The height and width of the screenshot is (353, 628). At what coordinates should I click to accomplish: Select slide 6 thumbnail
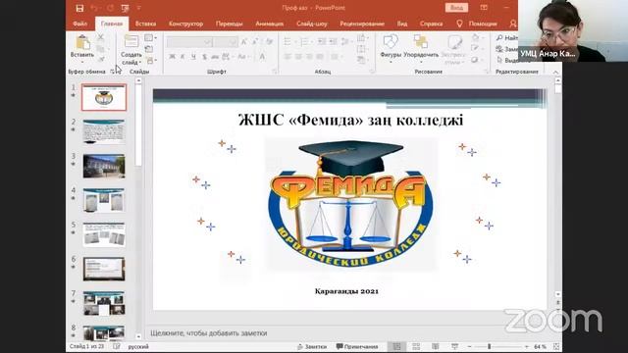click(x=104, y=269)
